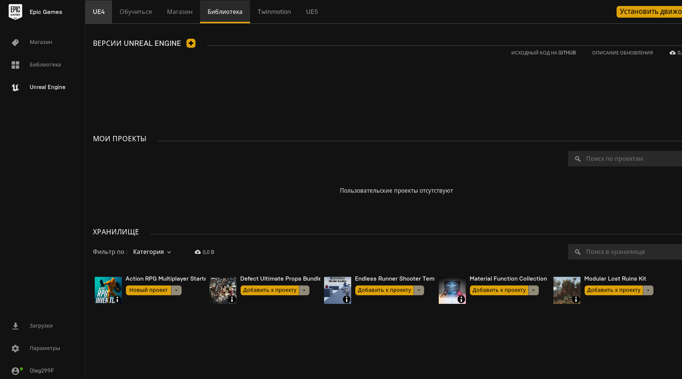The width and height of the screenshot is (682, 379).
Task: Click the Material Function Collection title
Action: click(x=508, y=279)
